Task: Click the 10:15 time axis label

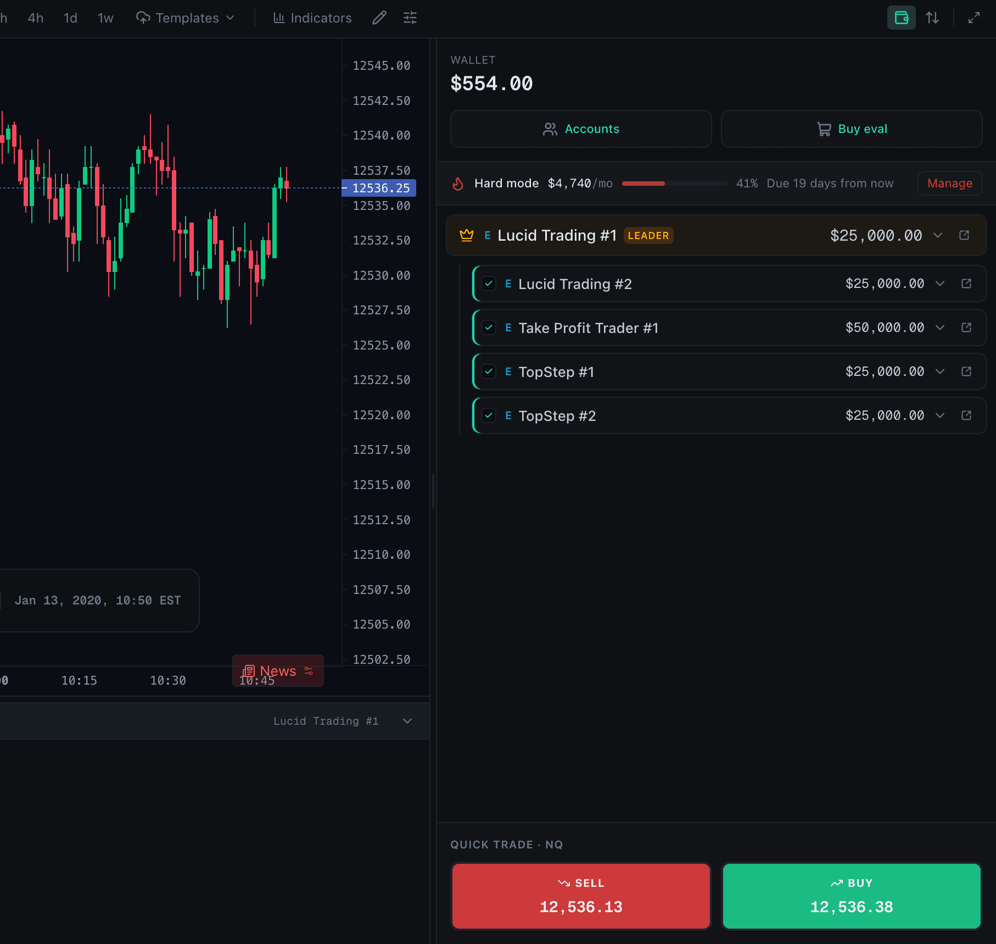Action: pos(79,681)
